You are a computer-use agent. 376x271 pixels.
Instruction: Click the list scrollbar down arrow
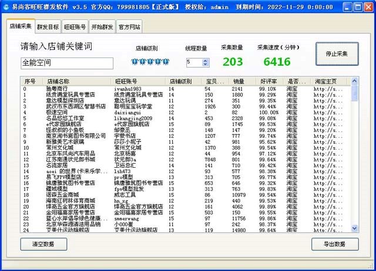point(354,228)
